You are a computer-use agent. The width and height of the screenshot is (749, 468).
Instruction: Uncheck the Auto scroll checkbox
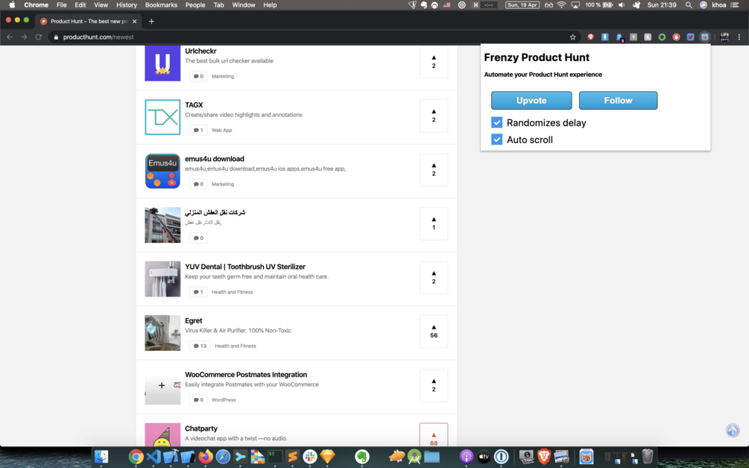[497, 139]
